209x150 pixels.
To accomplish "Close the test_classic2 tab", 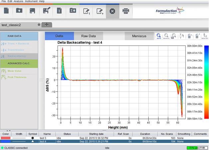I will [39, 25].
